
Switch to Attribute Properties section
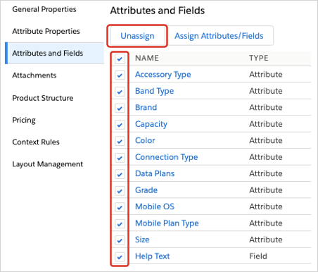(46, 31)
